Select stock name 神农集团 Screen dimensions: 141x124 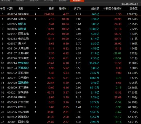(23, 112)
